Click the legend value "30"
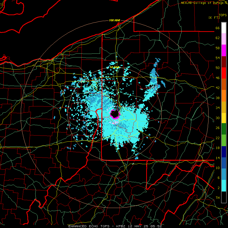228x228 pixels. [218, 118]
